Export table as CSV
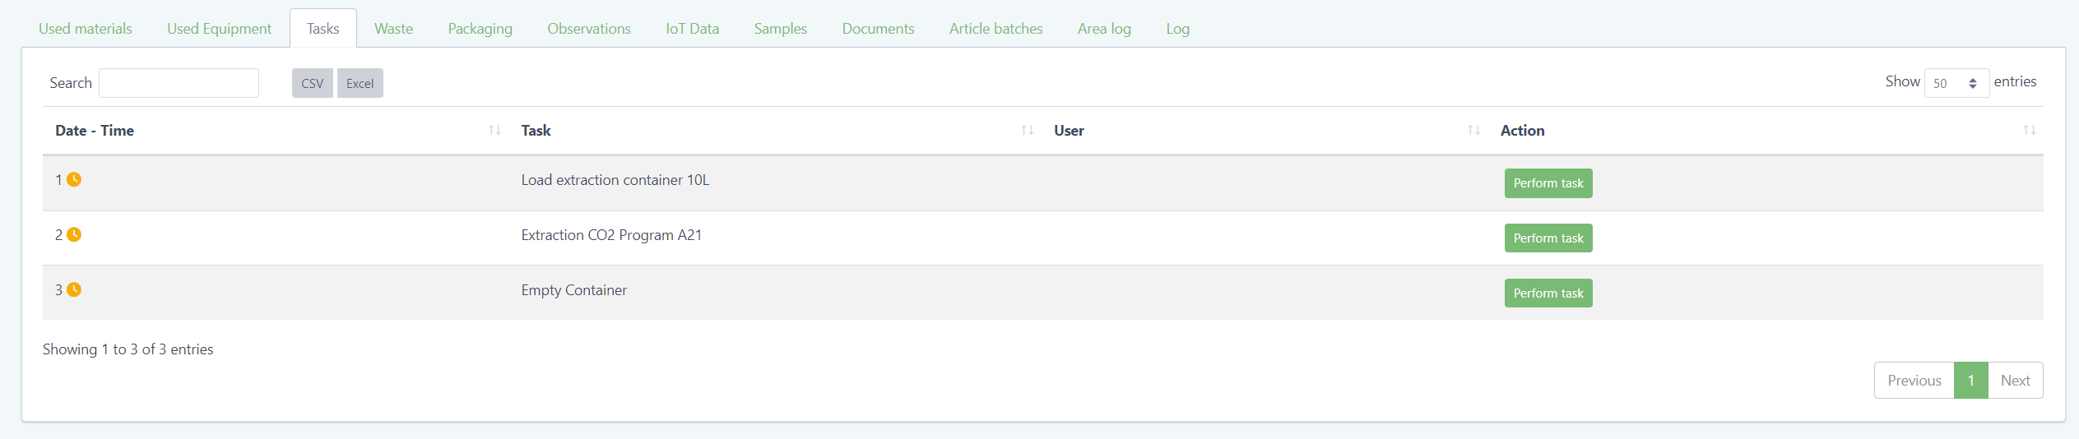The width and height of the screenshot is (2079, 439). coord(312,83)
